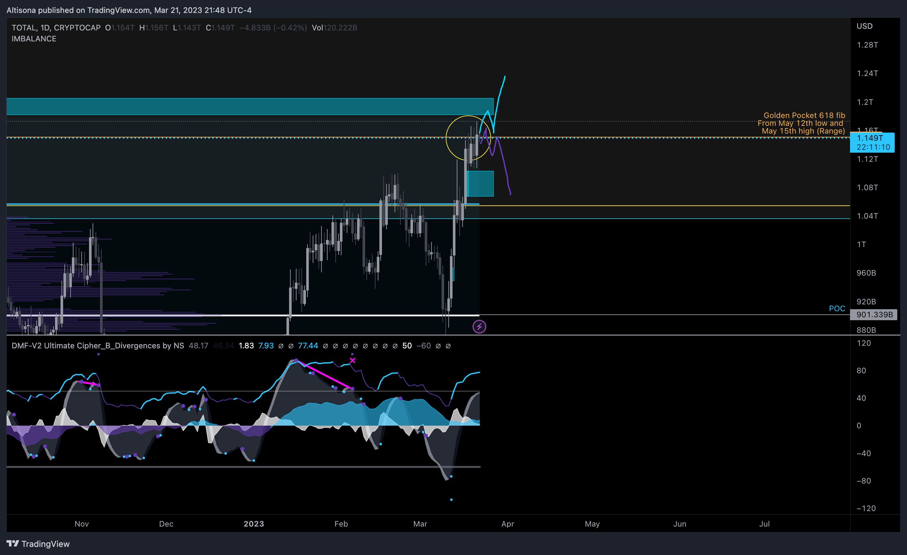Click the POC label

[837, 308]
